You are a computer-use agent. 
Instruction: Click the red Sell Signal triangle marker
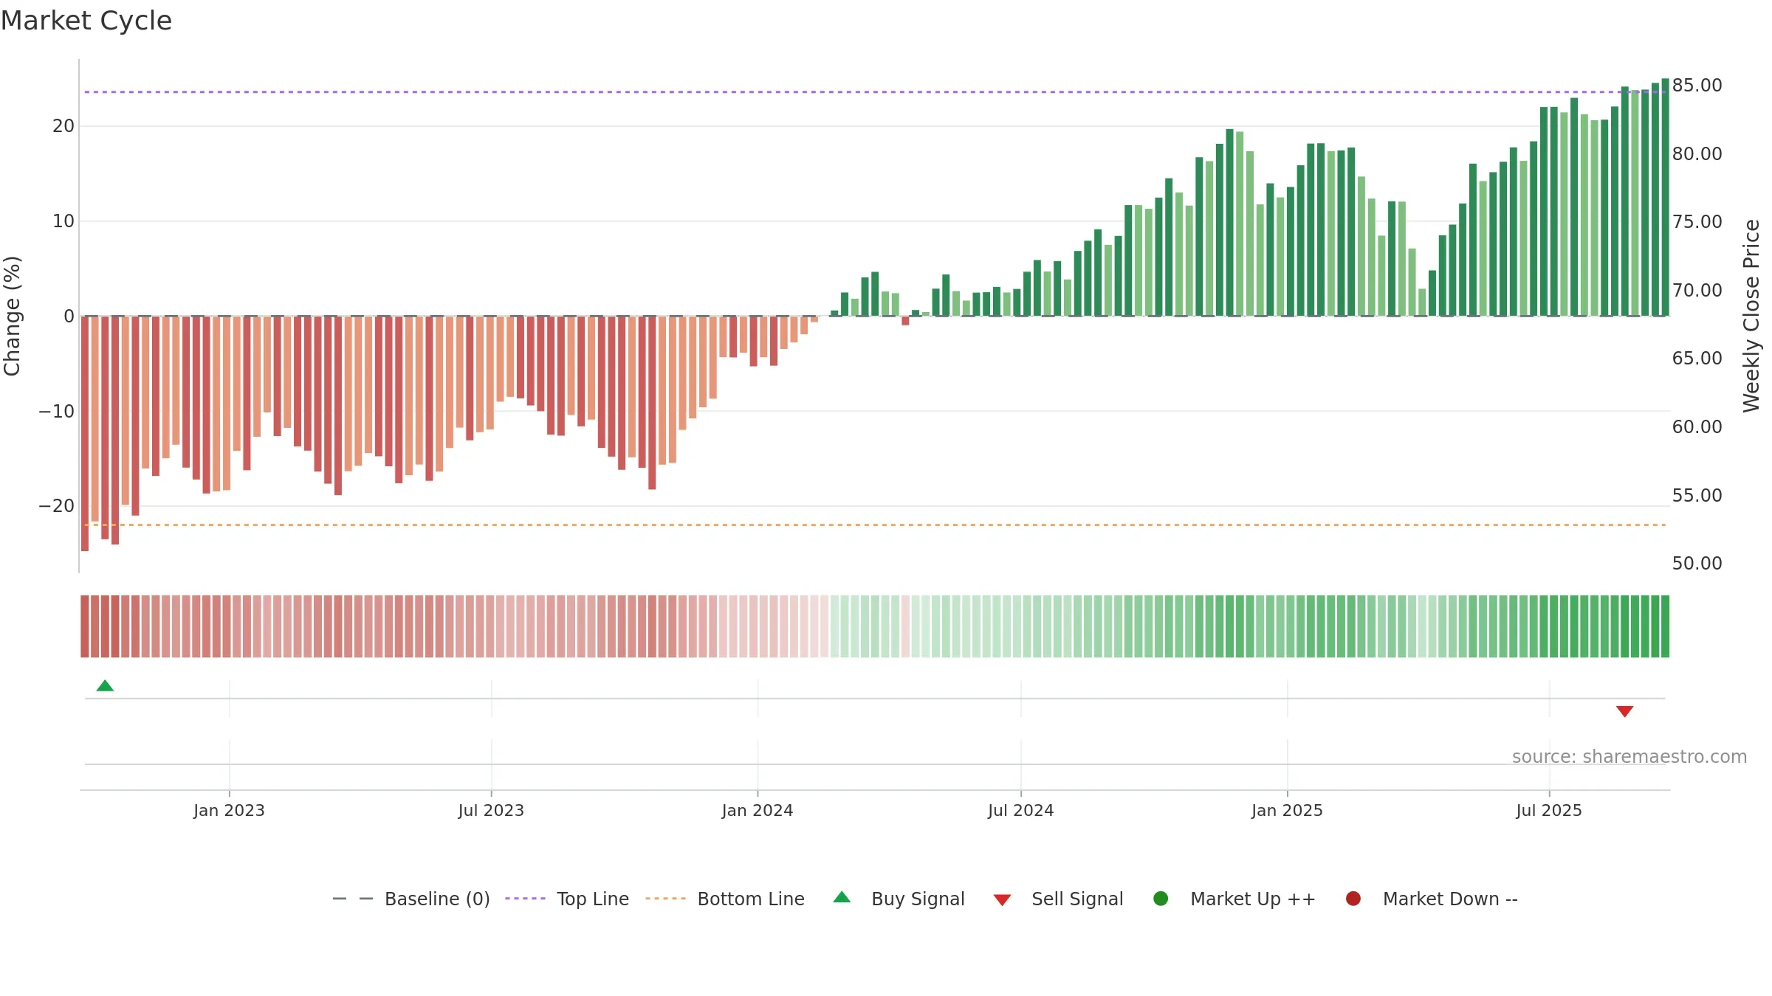click(x=1624, y=711)
